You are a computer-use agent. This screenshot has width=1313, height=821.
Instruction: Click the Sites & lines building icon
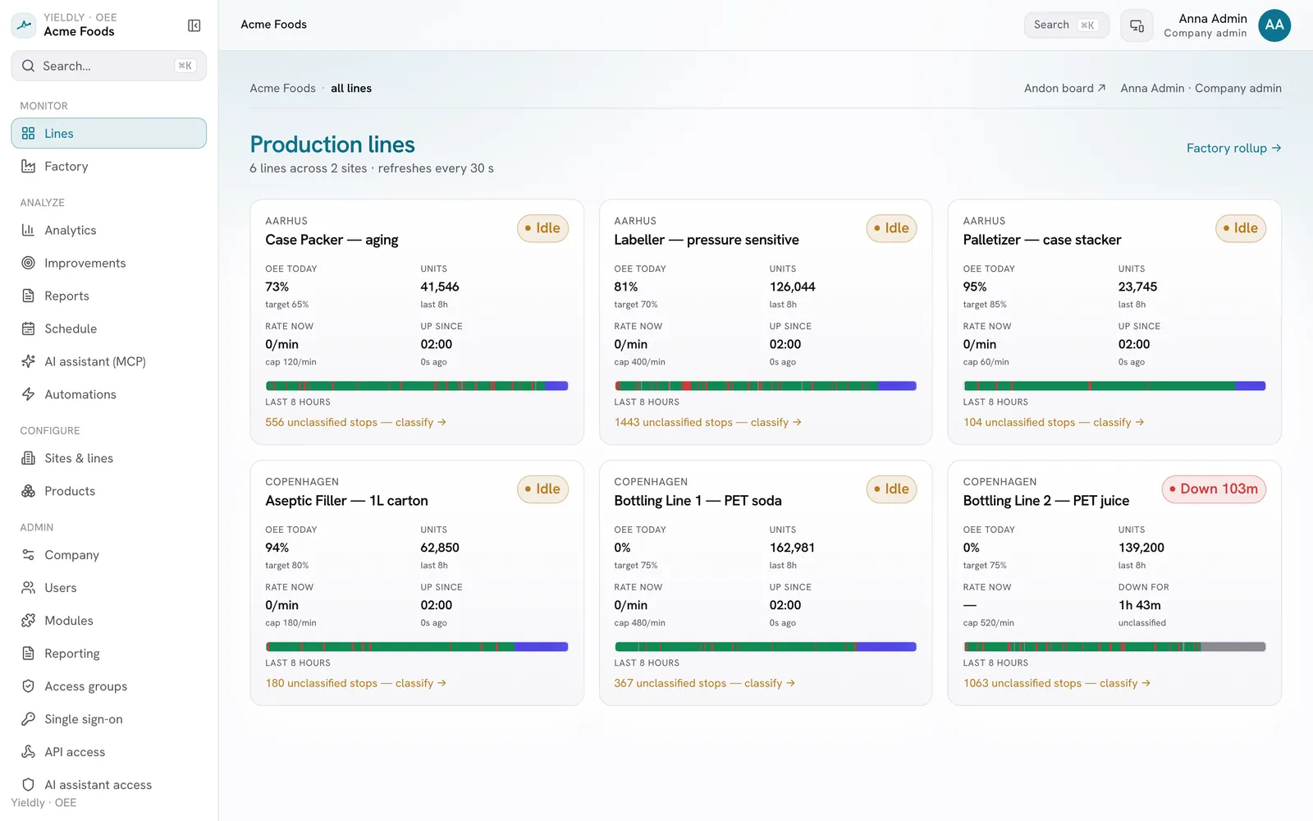coord(28,458)
